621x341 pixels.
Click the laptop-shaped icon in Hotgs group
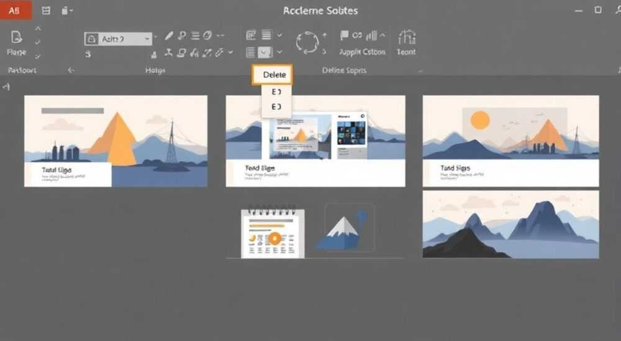pyautogui.click(x=181, y=53)
